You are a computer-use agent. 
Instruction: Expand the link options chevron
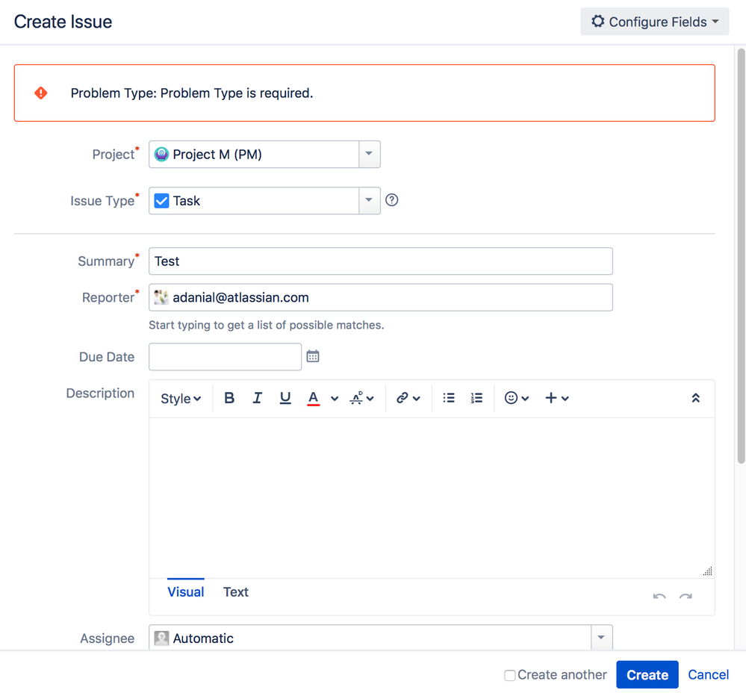coord(417,399)
